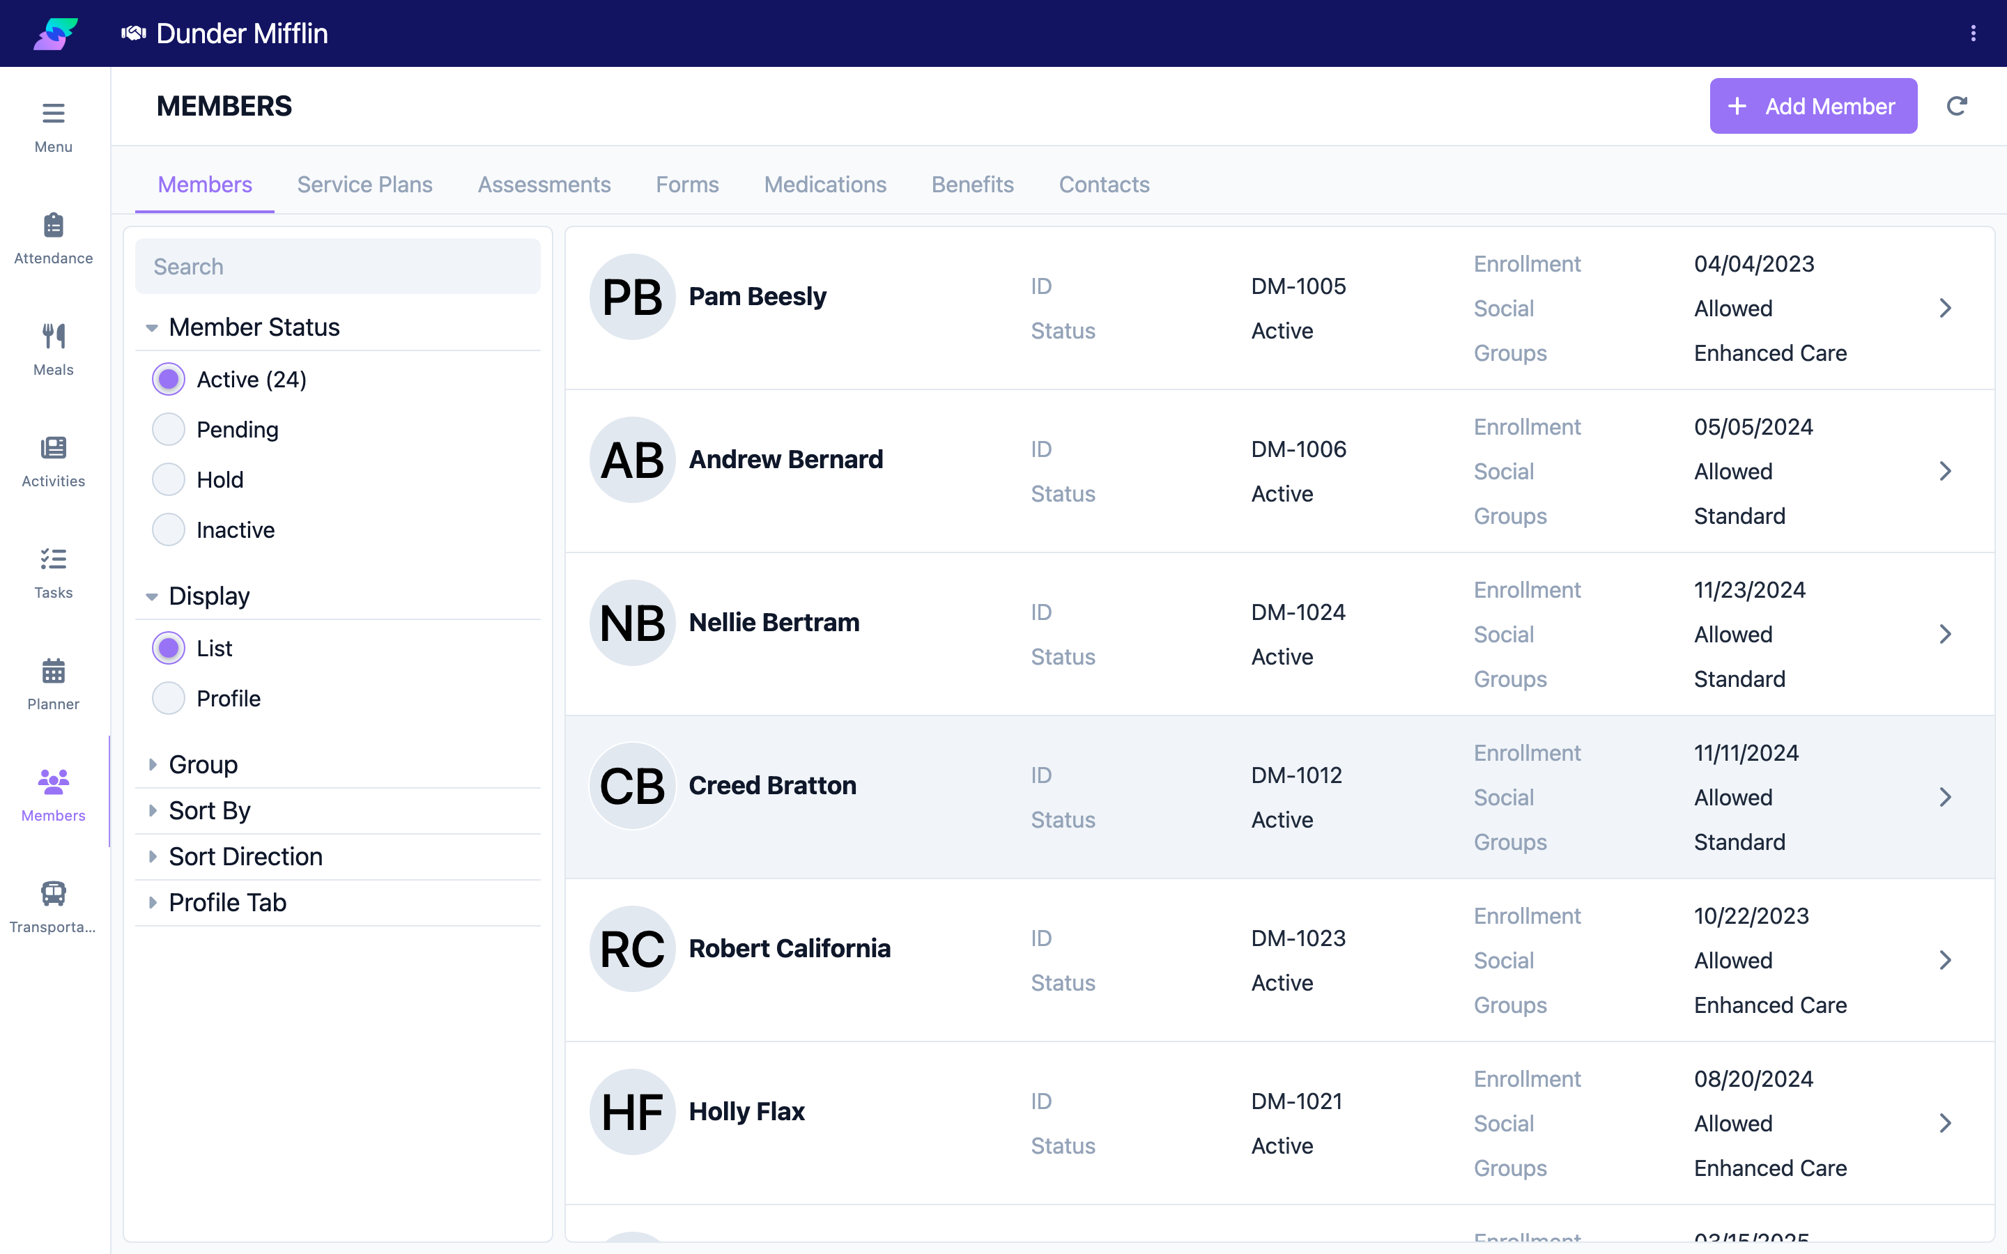Collapse the Member Status section
The height and width of the screenshot is (1254, 2007).
pos(337,327)
